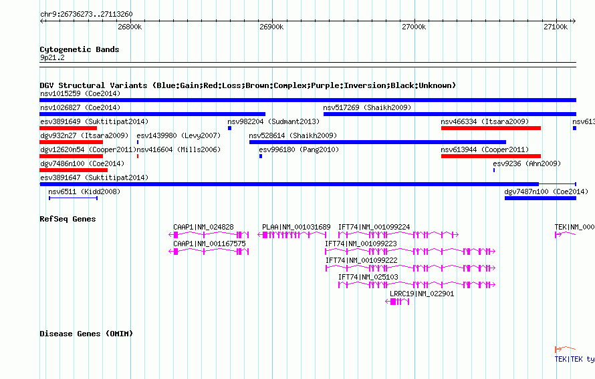Select the dgv932n27 (Itsara2009) label

[84, 135]
